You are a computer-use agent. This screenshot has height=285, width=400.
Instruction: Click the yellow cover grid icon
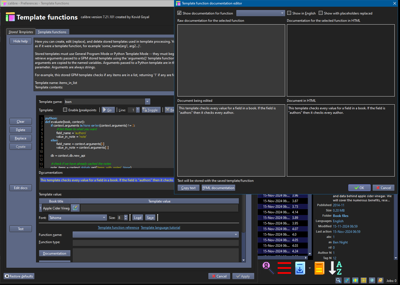(363, 280)
